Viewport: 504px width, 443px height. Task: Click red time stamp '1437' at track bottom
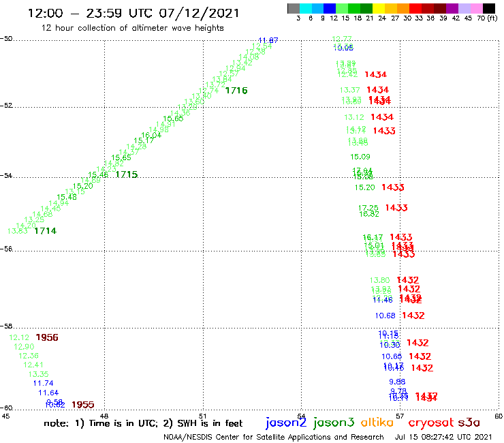(x=426, y=397)
